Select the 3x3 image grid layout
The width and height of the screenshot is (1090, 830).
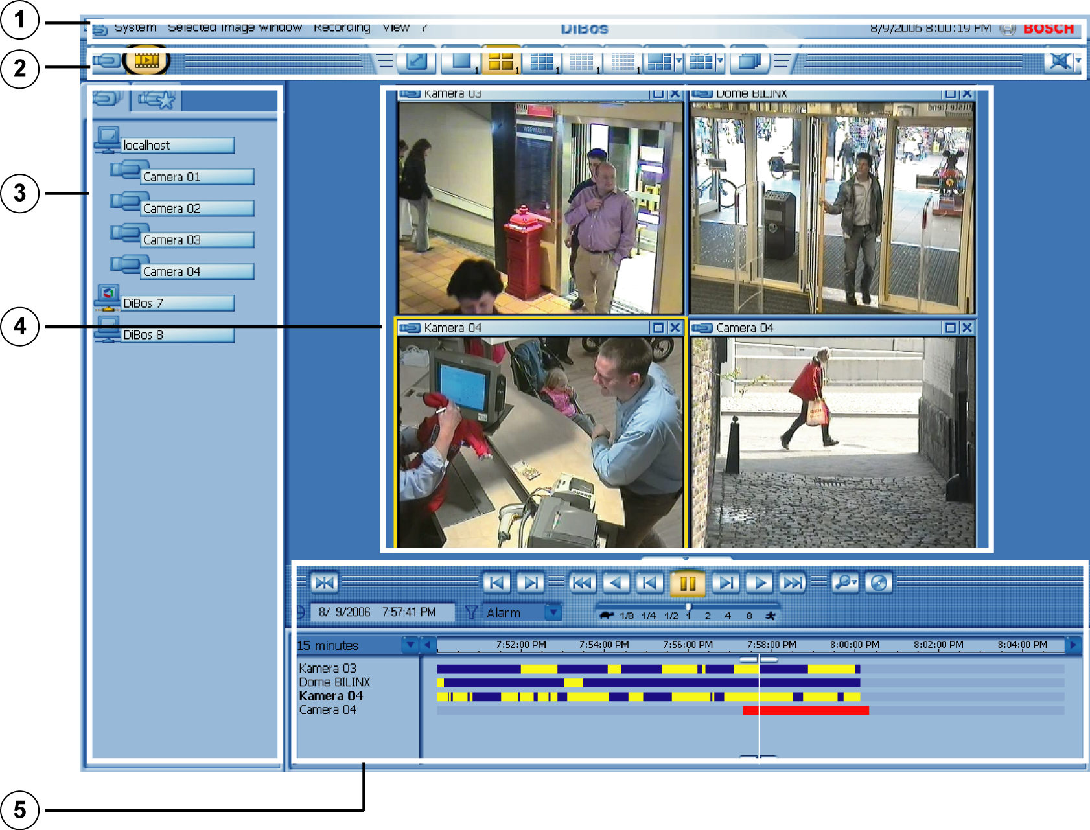[x=542, y=62]
